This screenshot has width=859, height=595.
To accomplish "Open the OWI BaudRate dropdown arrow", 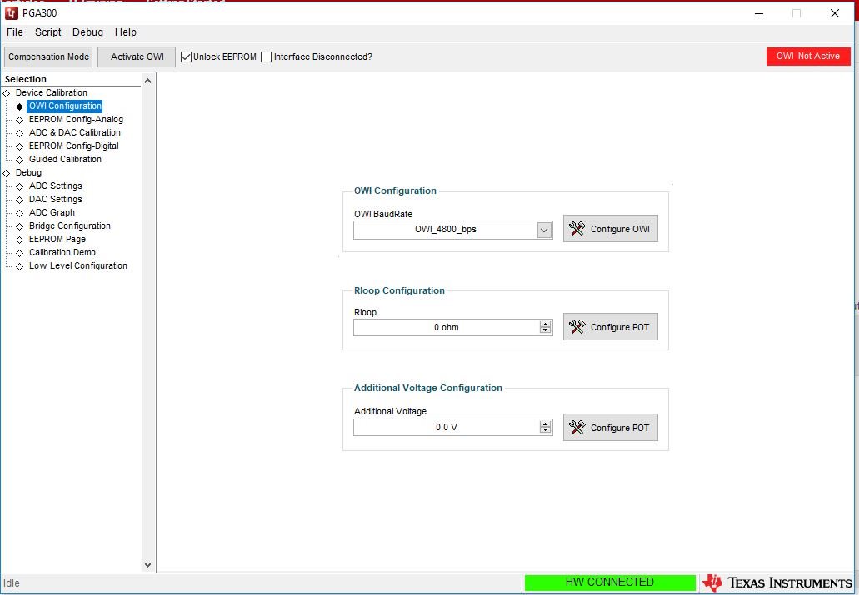I will [x=544, y=230].
